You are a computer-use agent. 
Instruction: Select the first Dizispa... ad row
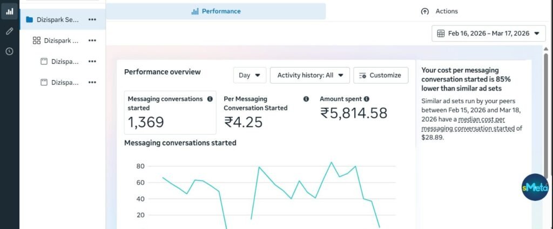click(62, 62)
